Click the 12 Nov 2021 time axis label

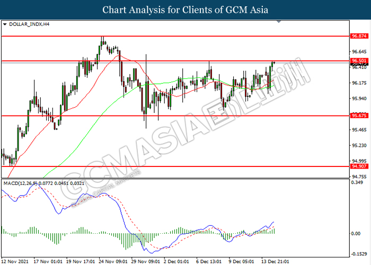15,261
